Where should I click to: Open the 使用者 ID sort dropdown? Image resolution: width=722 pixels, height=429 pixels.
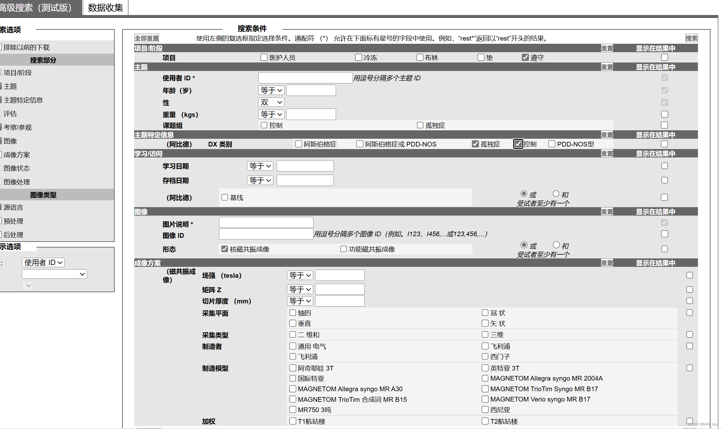tap(43, 262)
